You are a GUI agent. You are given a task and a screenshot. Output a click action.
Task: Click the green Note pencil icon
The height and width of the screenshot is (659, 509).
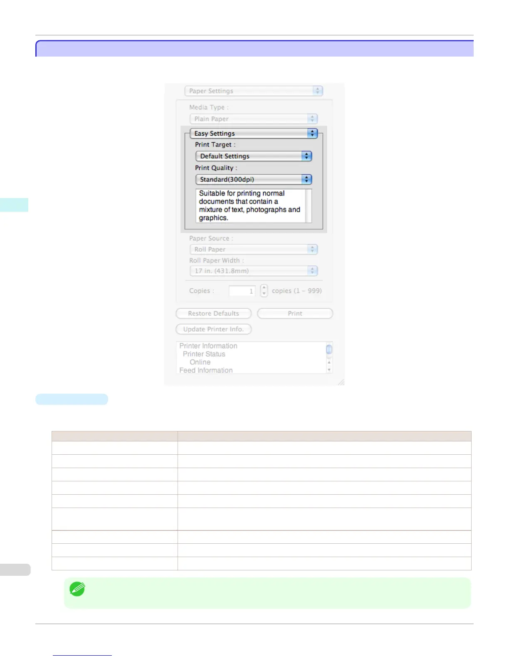pos(77,589)
